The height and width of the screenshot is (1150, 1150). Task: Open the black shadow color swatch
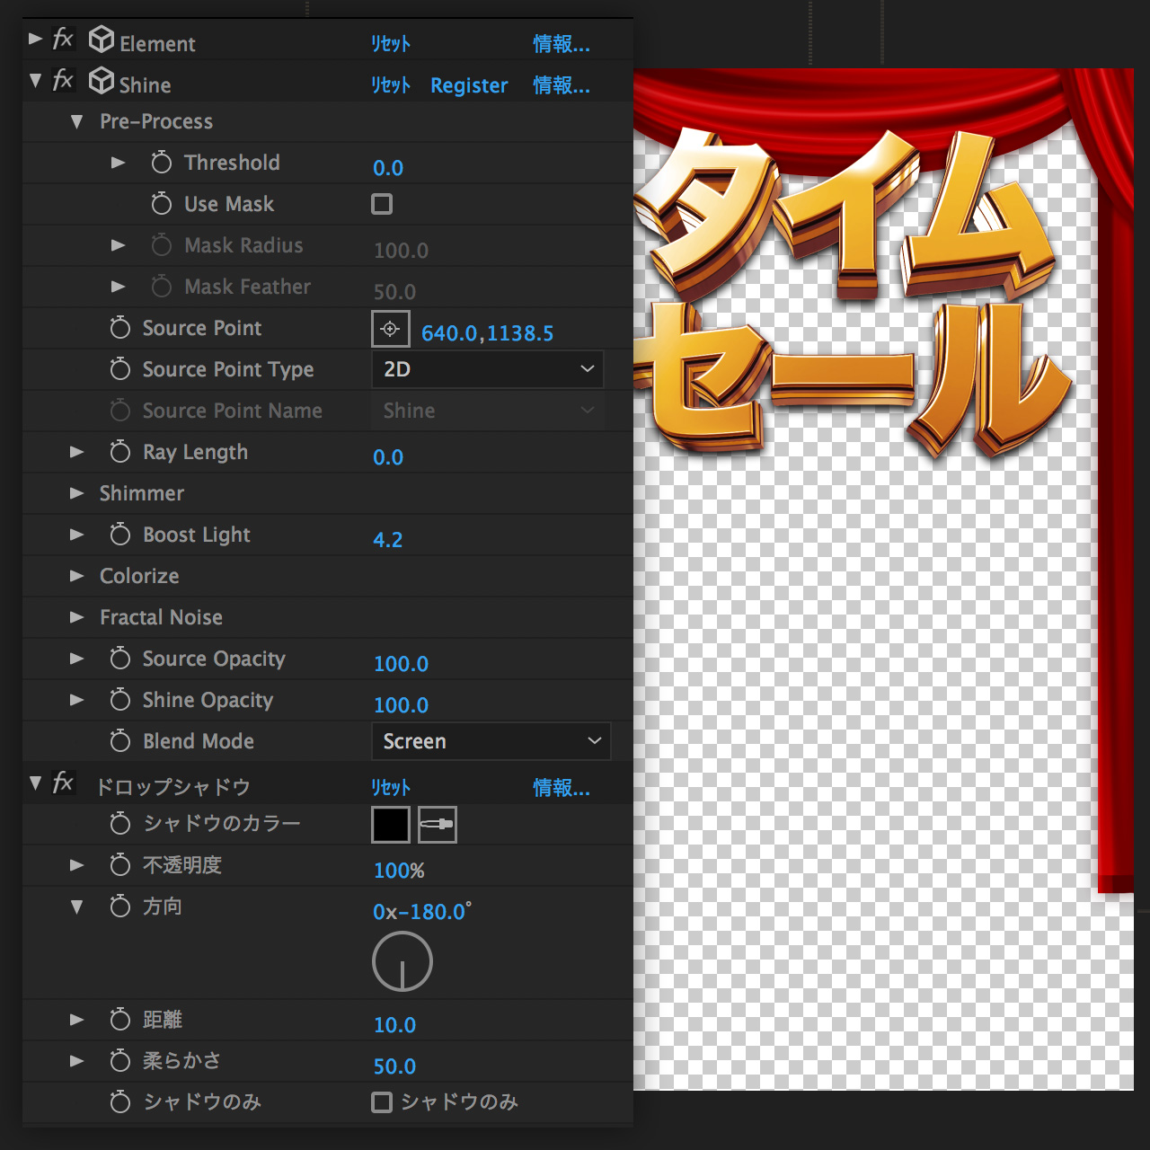(391, 825)
